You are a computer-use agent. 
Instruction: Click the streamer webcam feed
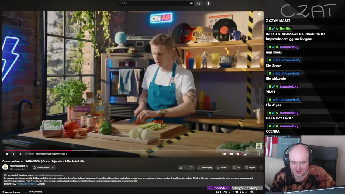305,164
